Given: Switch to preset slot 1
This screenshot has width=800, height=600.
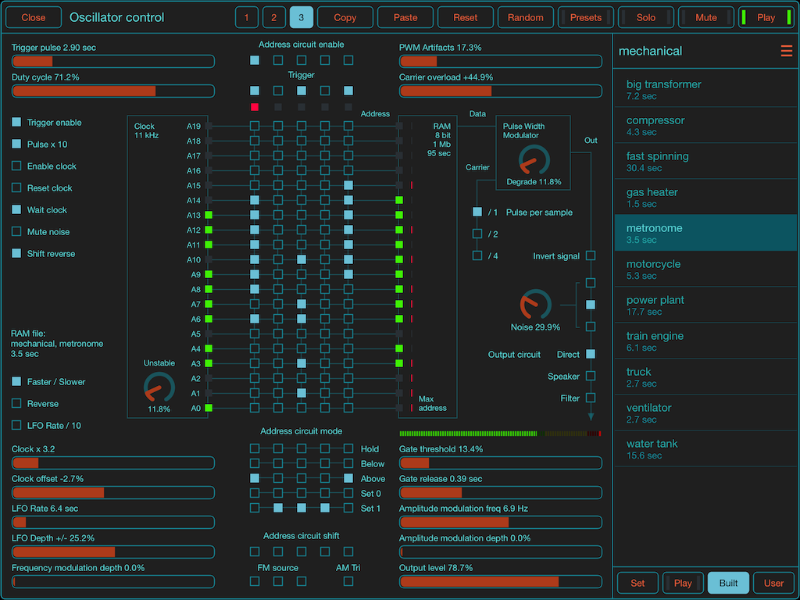Looking at the screenshot, I should click(x=246, y=16).
